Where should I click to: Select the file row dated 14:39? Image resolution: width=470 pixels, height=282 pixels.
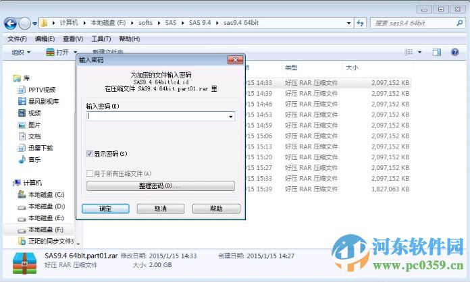(328, 94)
